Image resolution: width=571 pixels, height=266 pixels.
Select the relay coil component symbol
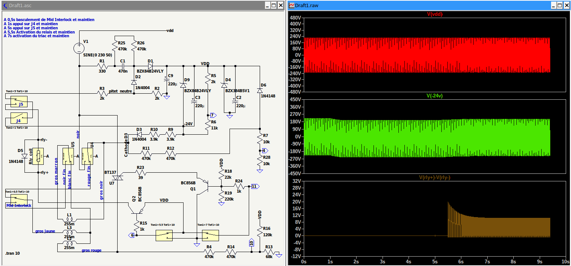pos(38,156)
